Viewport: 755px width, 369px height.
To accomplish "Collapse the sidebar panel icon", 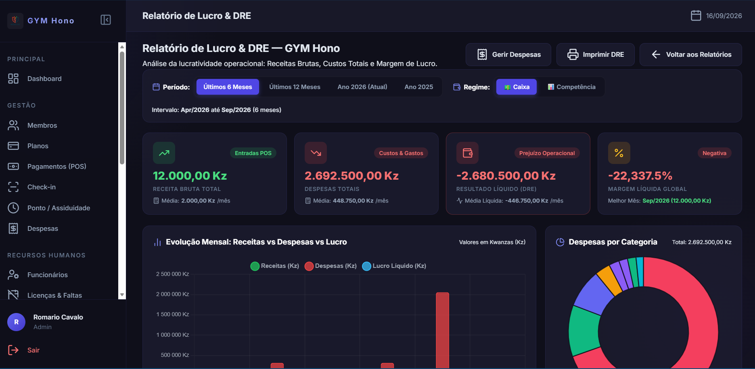I will click(x=106, y=20).
